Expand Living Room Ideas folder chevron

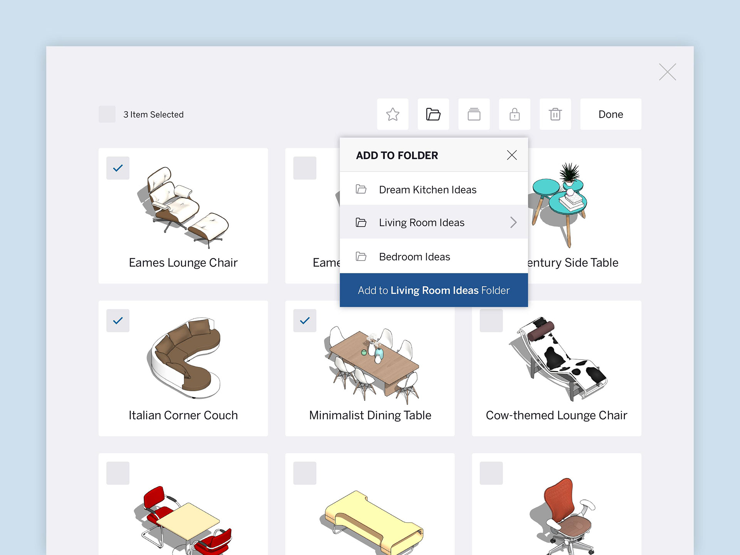(x=513, y=222)
